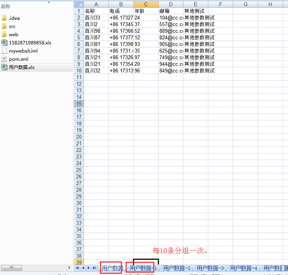
Task: Click cell containing 百川87
Action: tap(96, 37)
